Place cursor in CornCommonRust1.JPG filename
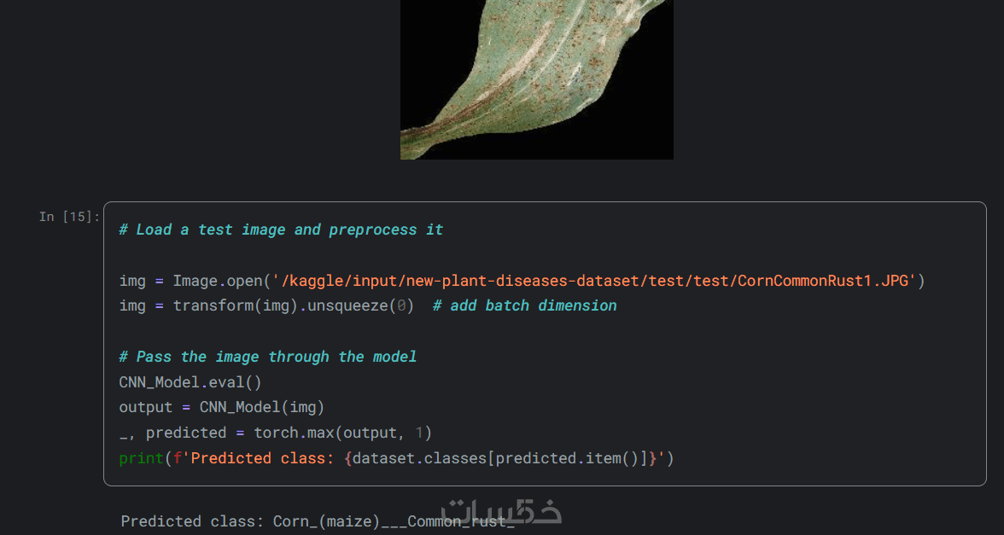The image size is (1004, 535). [826, 281]
